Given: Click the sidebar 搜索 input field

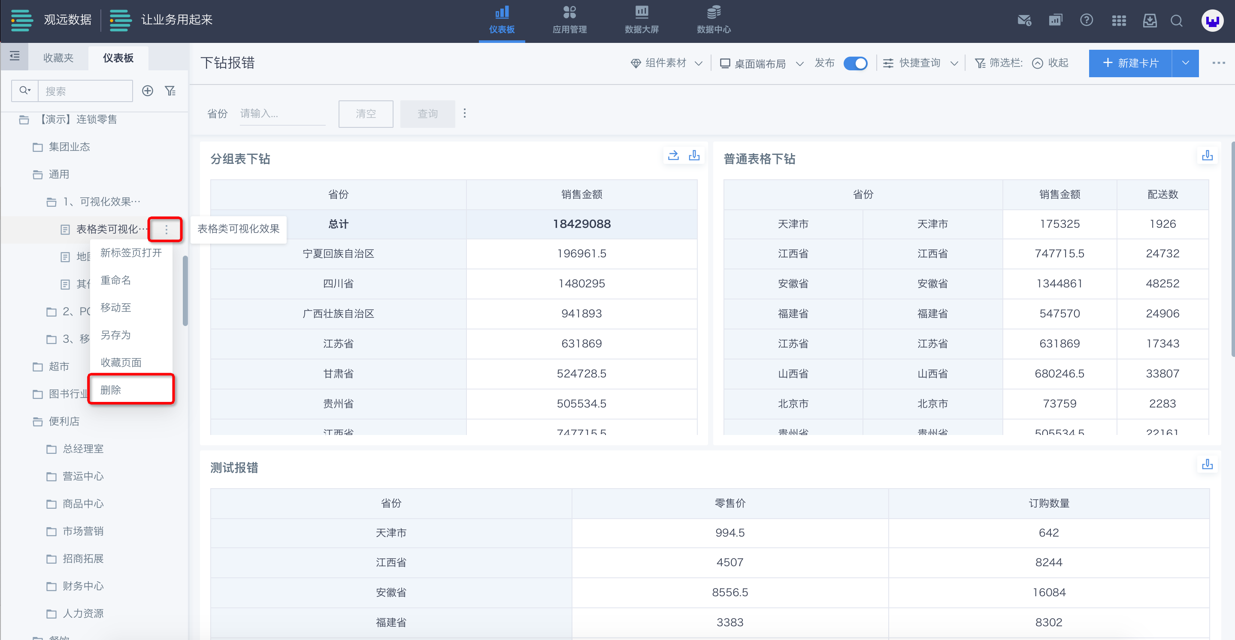Looking at the screenshot, I should pos(85,91).
